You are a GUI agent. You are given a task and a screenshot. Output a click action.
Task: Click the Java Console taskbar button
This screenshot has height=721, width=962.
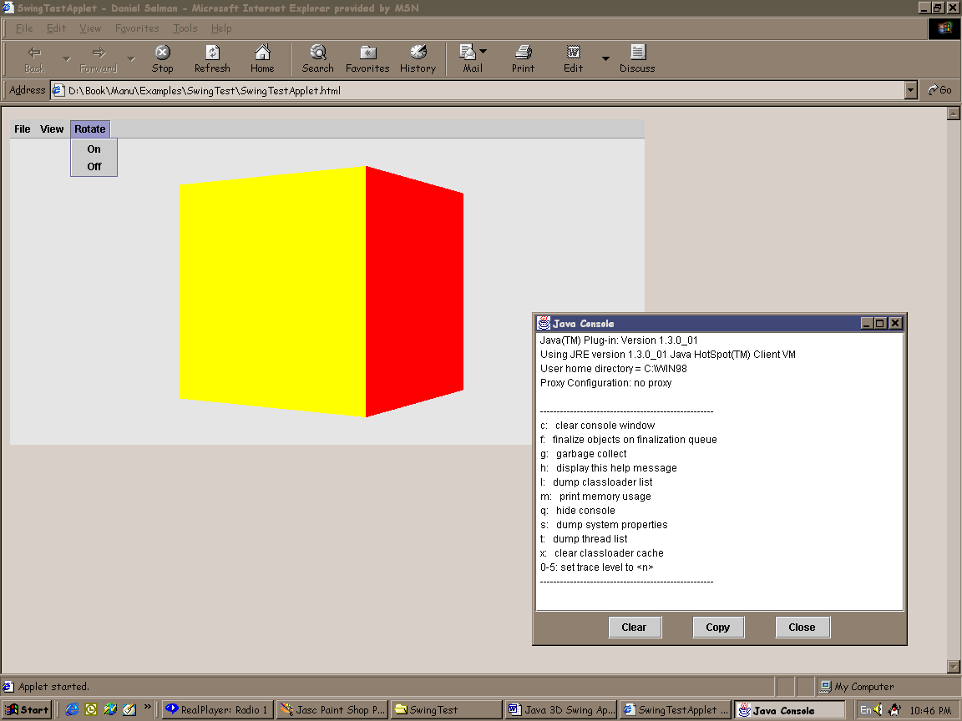[790, 710]
